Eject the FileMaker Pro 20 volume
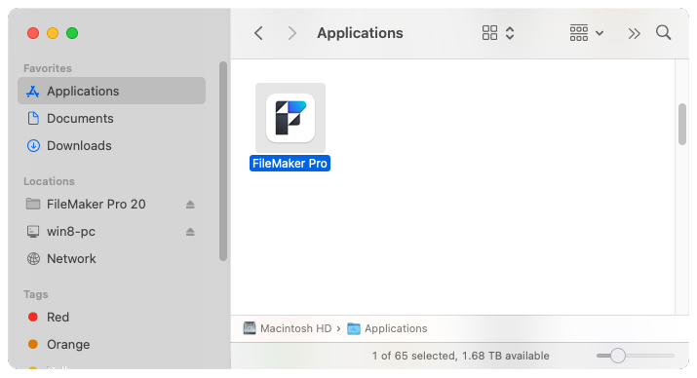 tap(190, 205)
